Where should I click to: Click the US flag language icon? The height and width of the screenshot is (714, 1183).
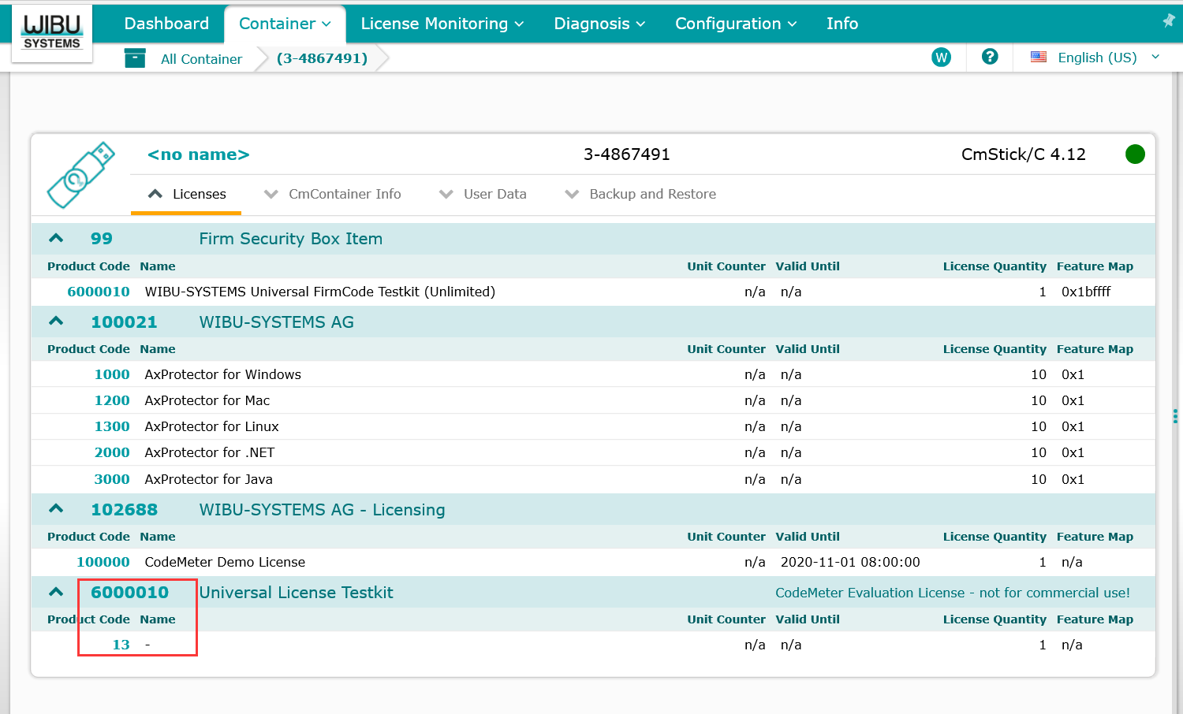point(1039,58)
